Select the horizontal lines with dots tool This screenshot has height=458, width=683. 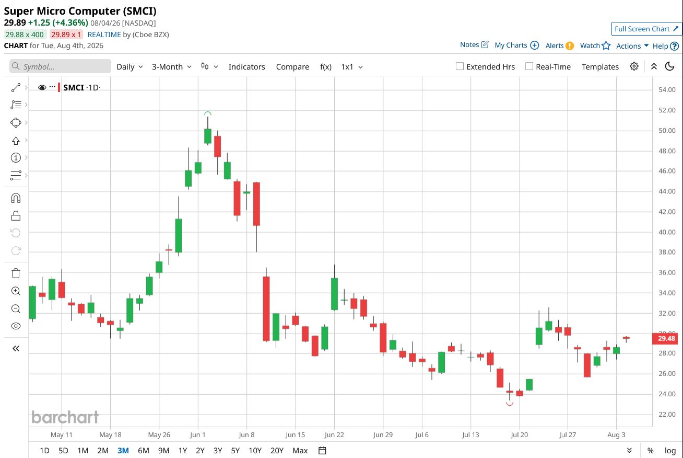click(16, 175)
